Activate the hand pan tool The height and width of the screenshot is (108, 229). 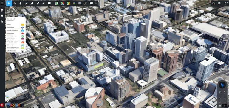point(20,3)
